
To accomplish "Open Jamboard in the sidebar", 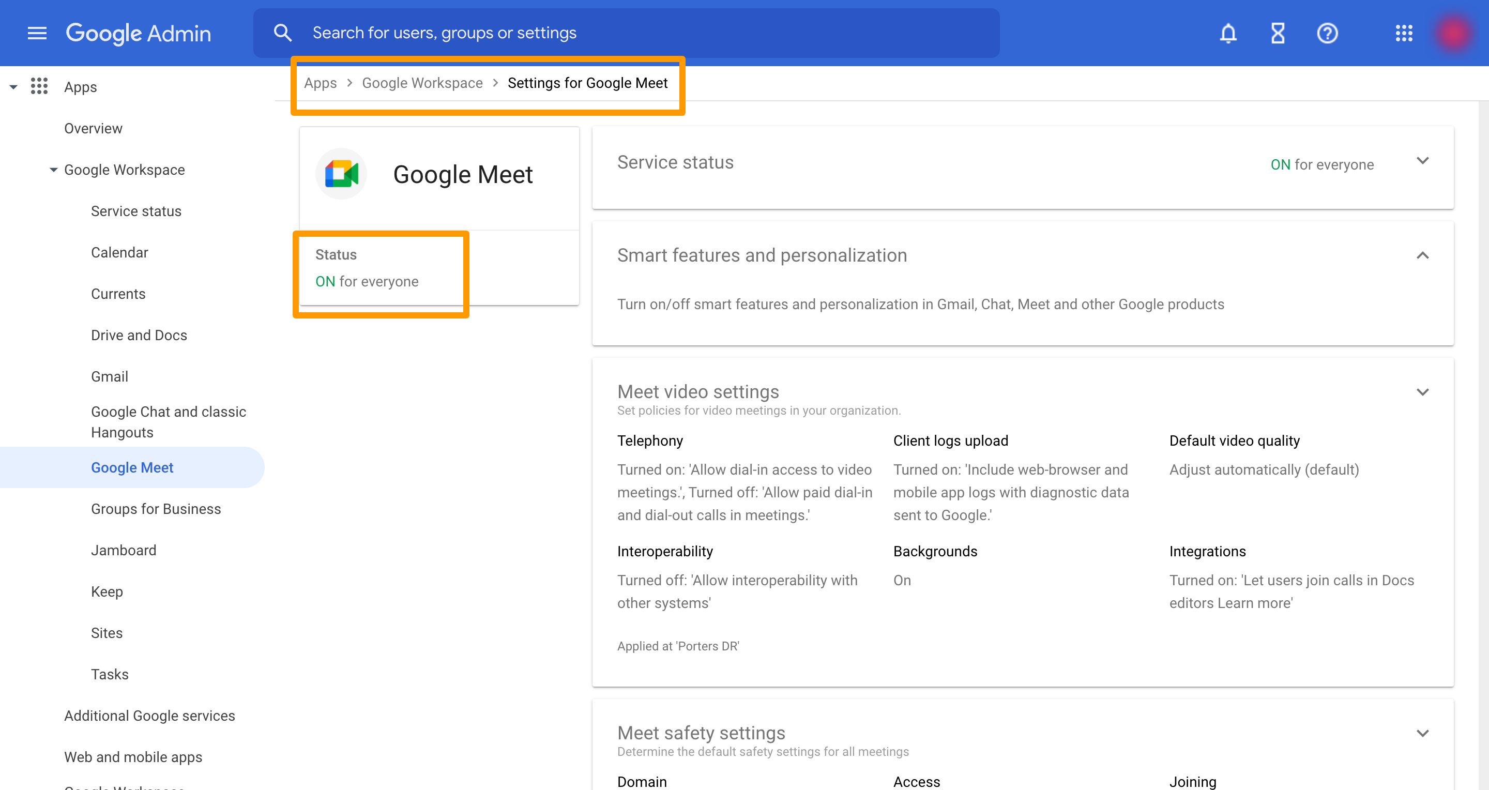I will coord(123,550).
